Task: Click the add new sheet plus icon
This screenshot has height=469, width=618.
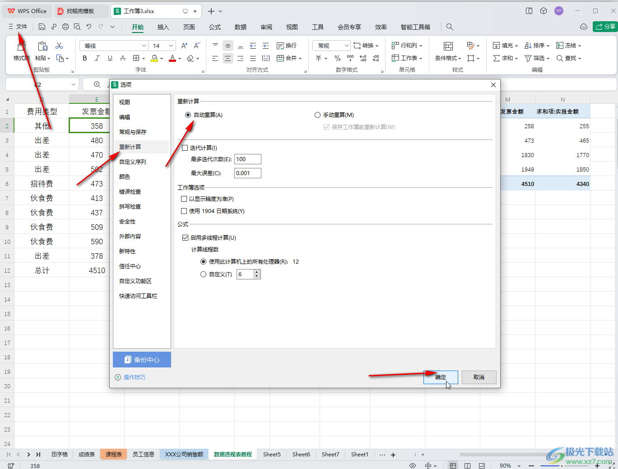Action: coord(393,455)
